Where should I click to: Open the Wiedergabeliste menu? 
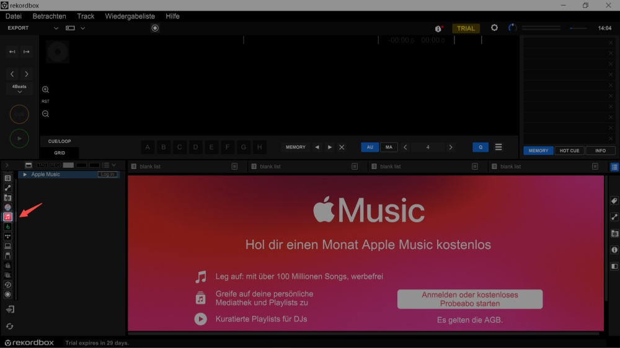130,16
